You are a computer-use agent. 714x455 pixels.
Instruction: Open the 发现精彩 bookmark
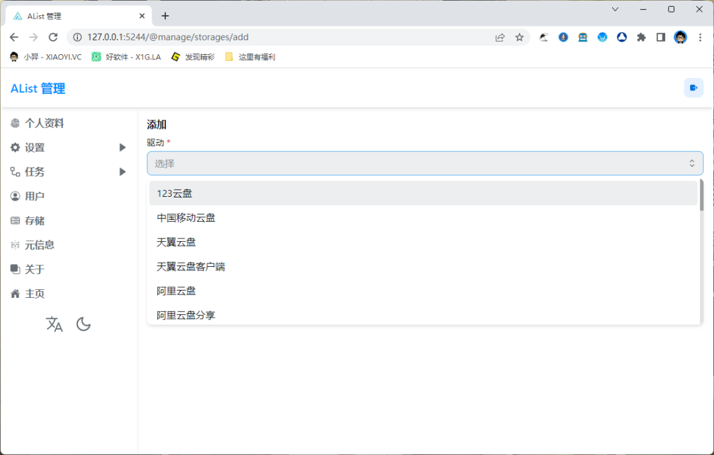(x=192, y=57)
